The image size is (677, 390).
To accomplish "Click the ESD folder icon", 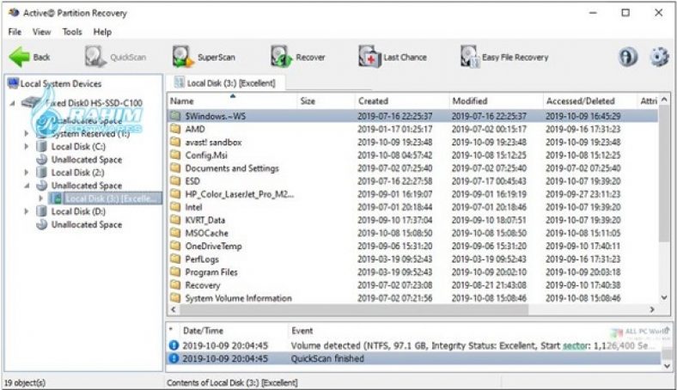I will (175, 180).
